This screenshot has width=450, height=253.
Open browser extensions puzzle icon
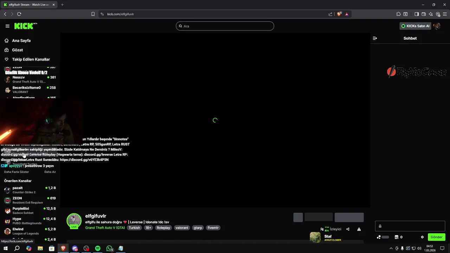coord(398,14)
